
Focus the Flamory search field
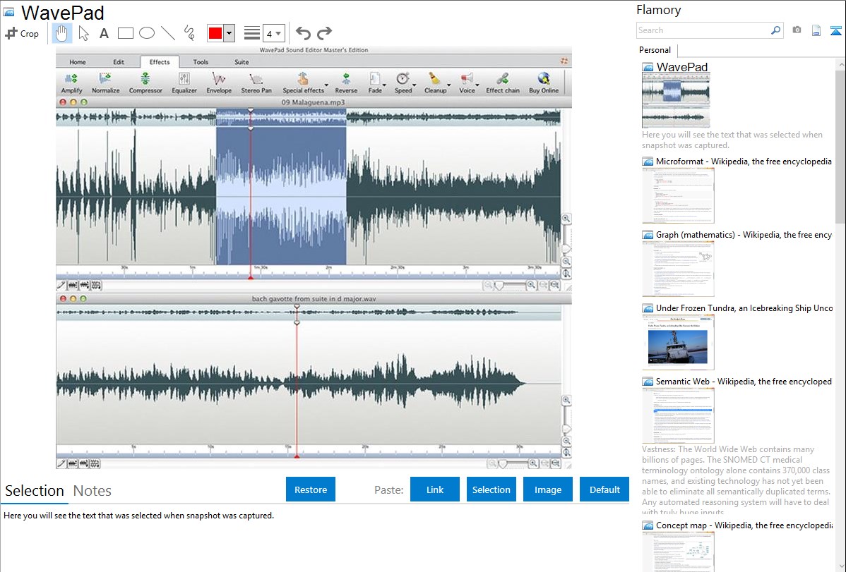(703, 30)
